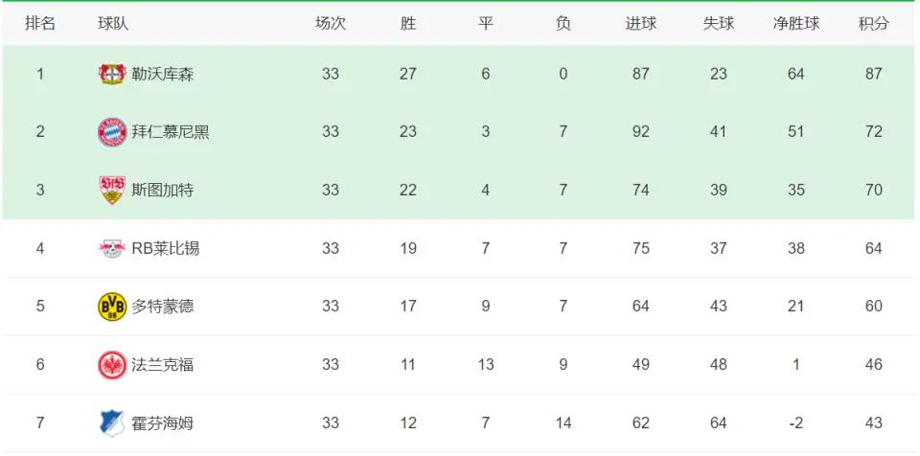Click the 净胜球 column header
The image size is (920, 456).
tap(796, 24)
